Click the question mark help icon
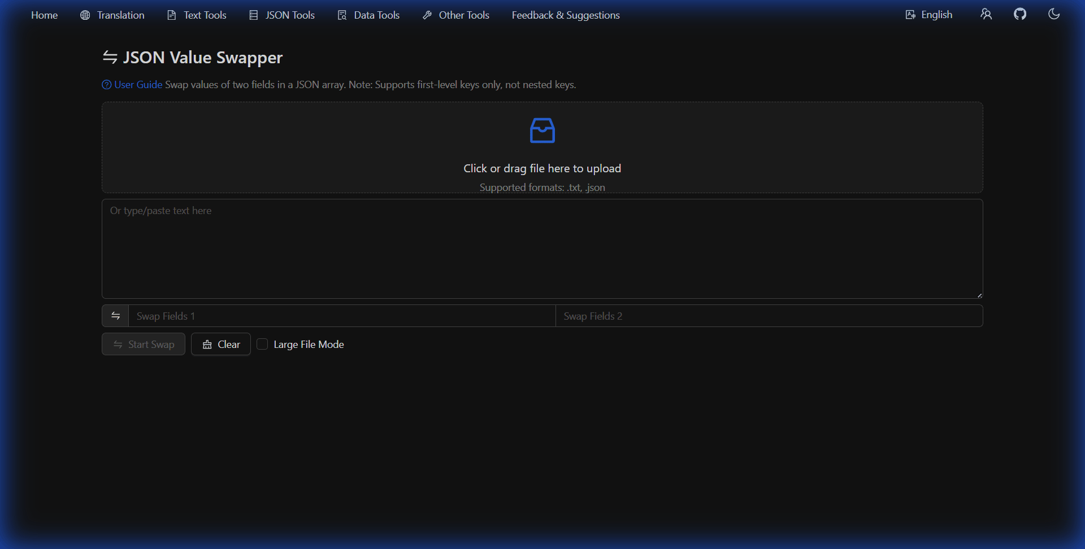1085x549 pixels. 106,85
